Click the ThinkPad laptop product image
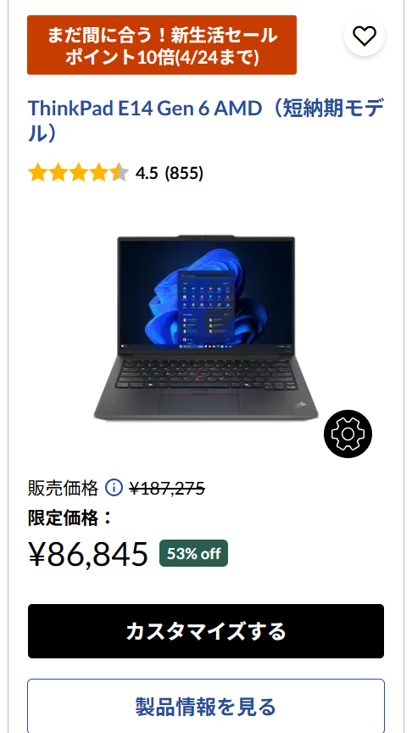Screen dimensions: 412x733 (x=206, y=328)
